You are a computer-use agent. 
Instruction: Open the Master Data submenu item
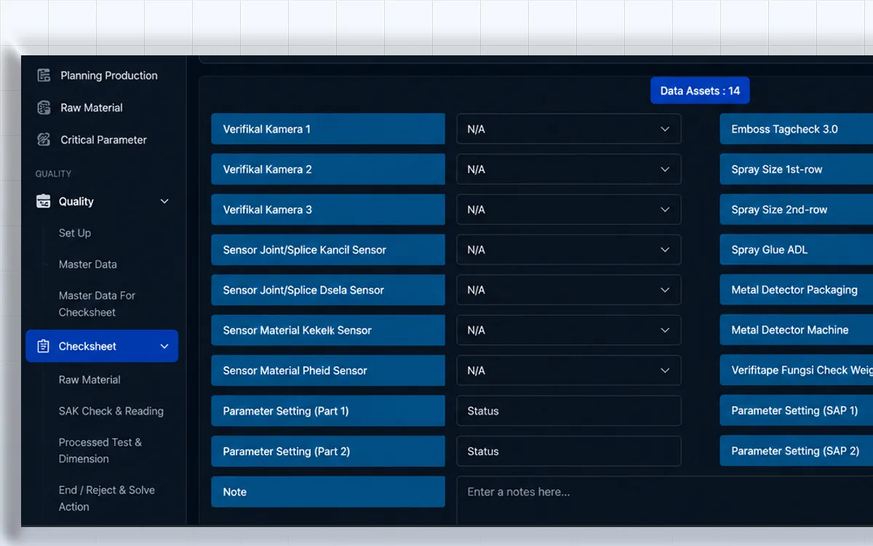pyautogui.click(x=88, y=264)
